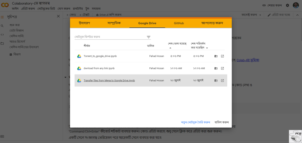The width and height of the screenshot is (302, 143).
Task: Click the pencil editing mode icon
Action: click(x=269, y=15)
